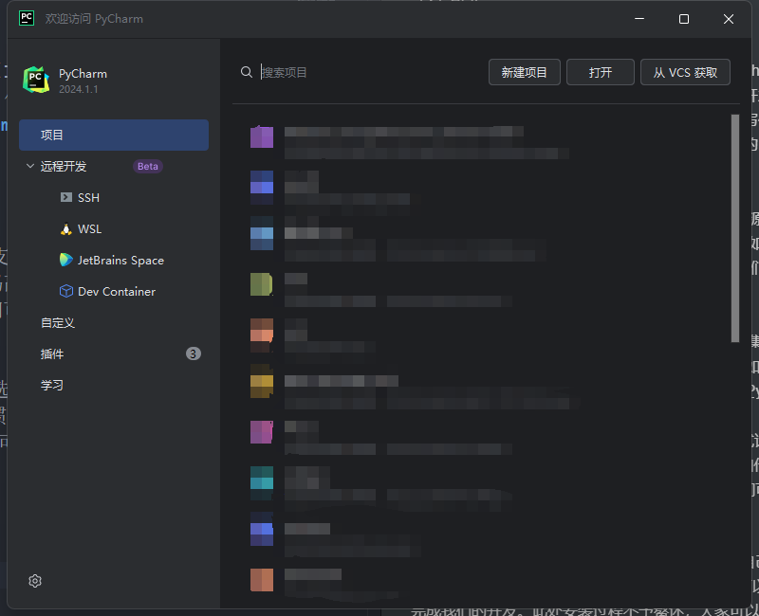Open the 插件 section
The width and height of the screenshot is (759, 616).
point(53,353)
